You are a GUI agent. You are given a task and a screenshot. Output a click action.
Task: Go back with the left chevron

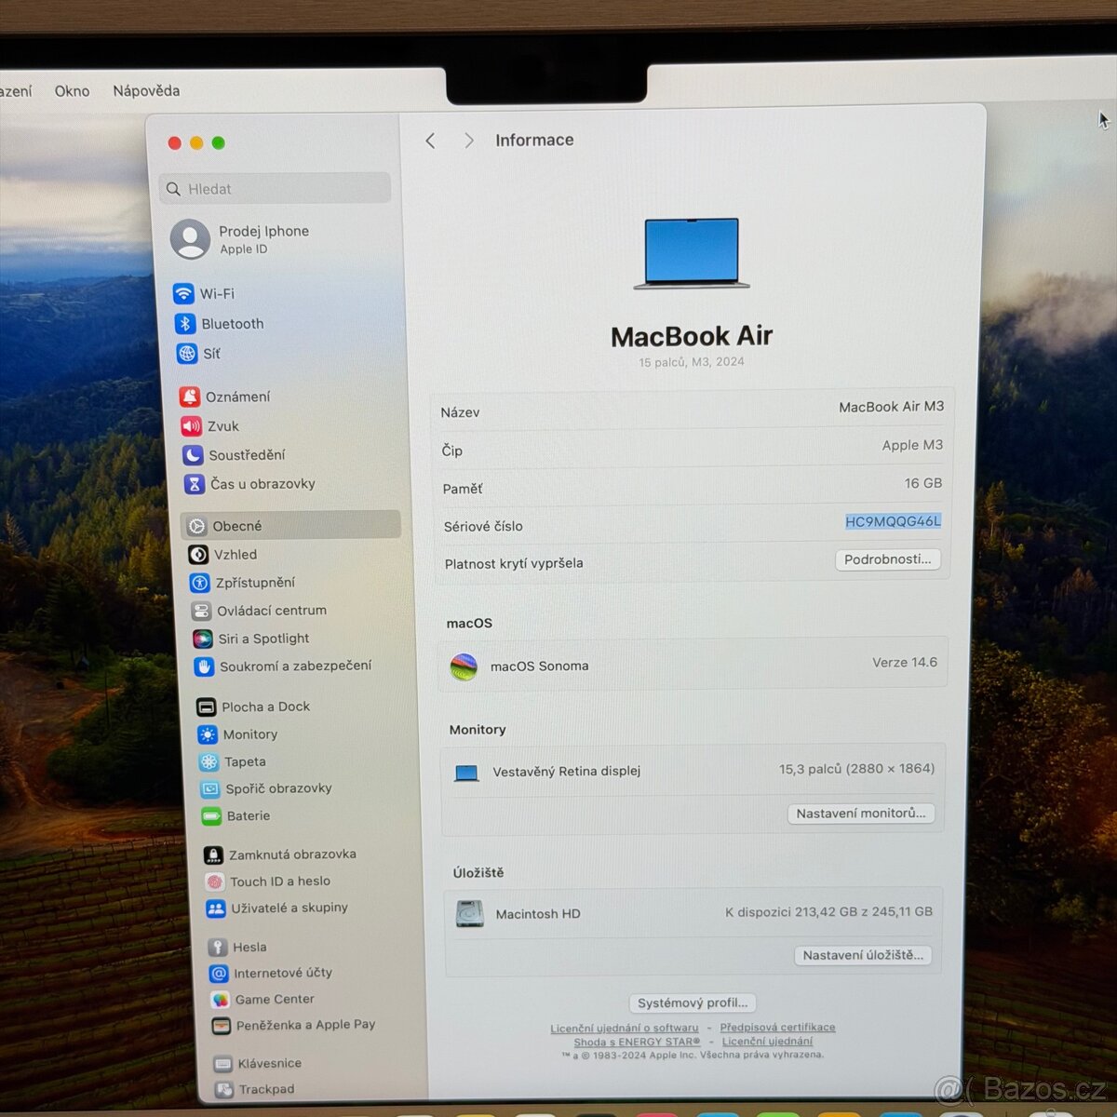click(430, 141)
